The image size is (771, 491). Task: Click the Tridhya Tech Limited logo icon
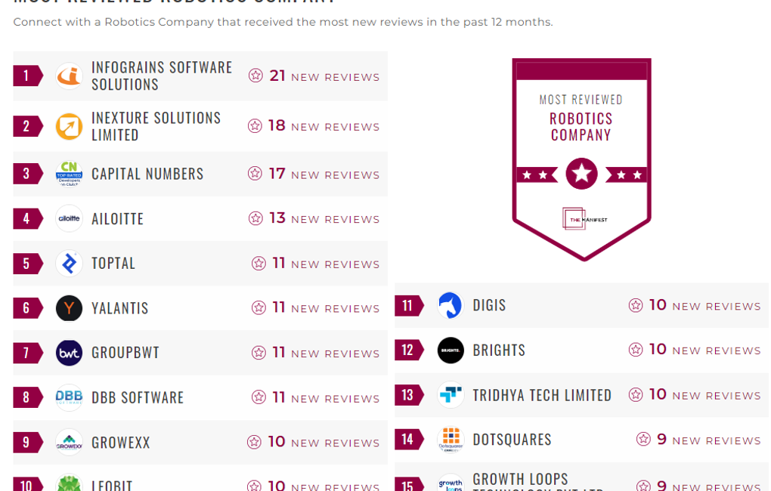[451, 395]
